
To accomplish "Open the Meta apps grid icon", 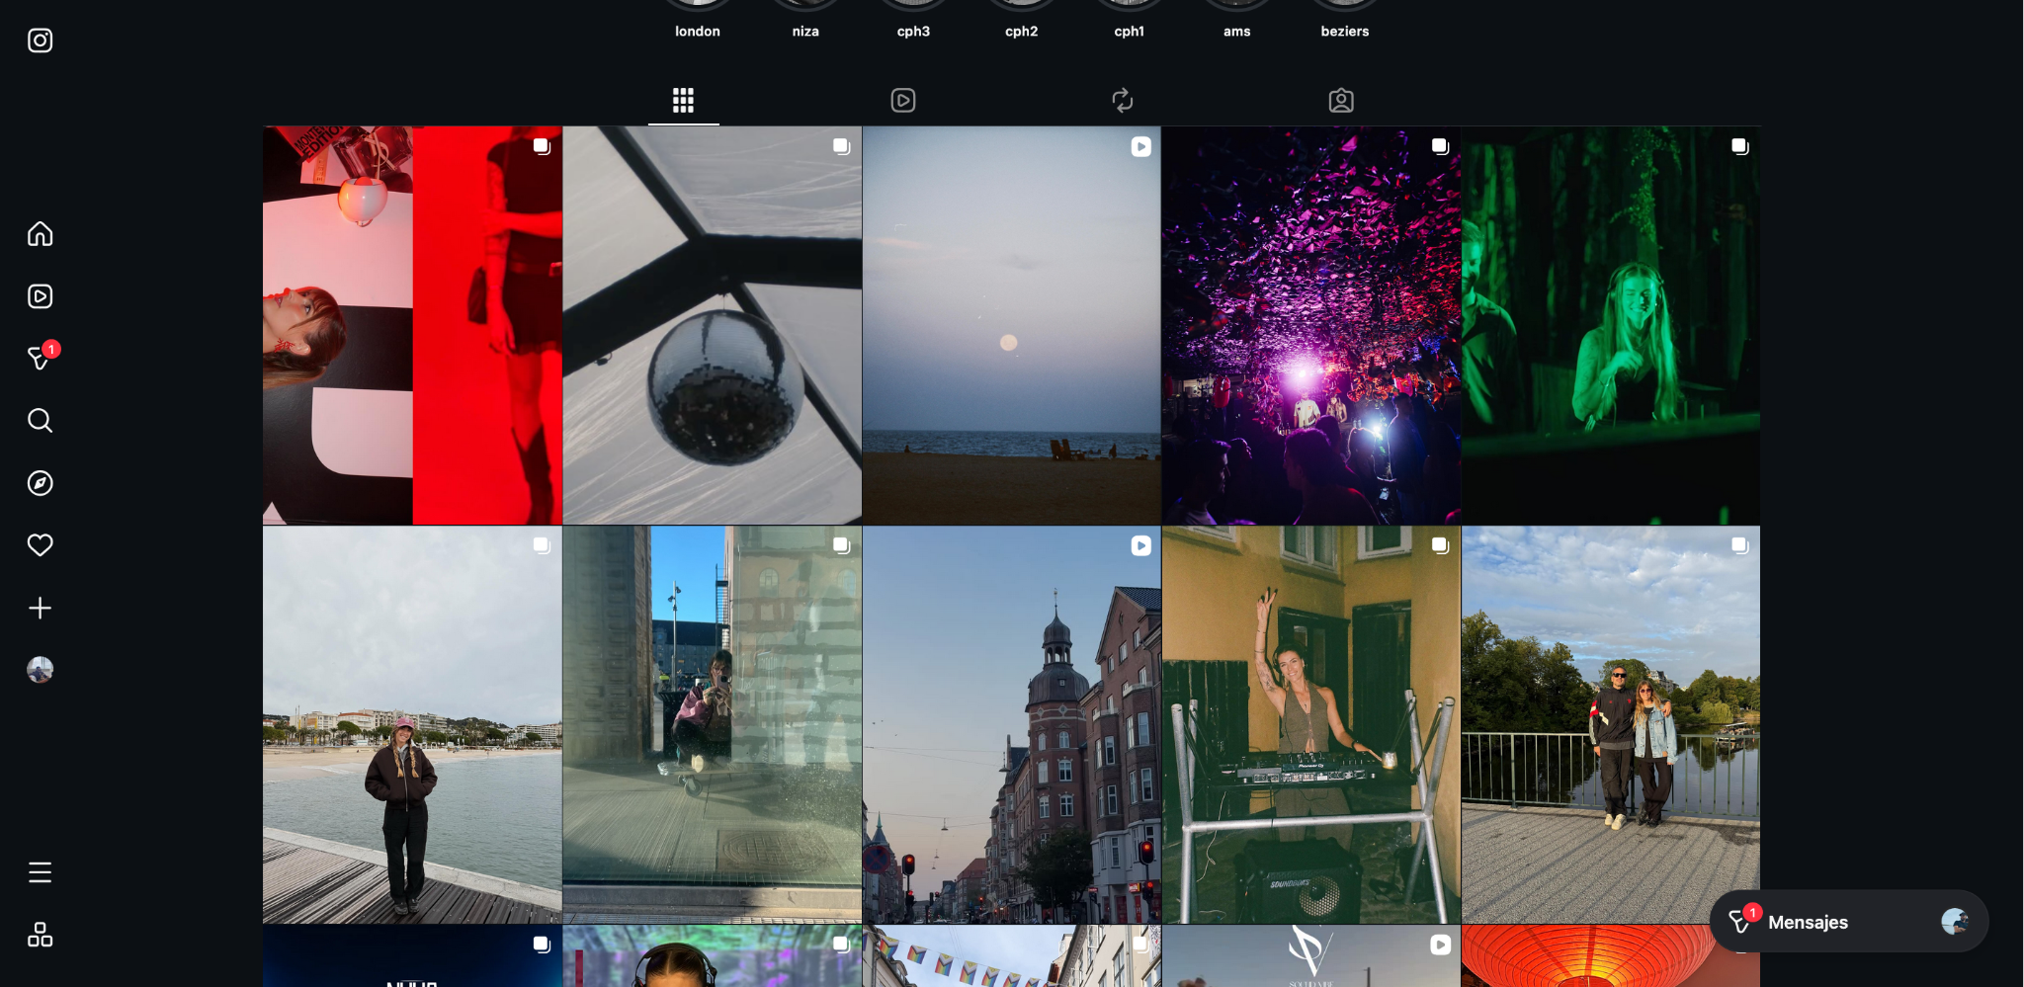I will (40, 935).
